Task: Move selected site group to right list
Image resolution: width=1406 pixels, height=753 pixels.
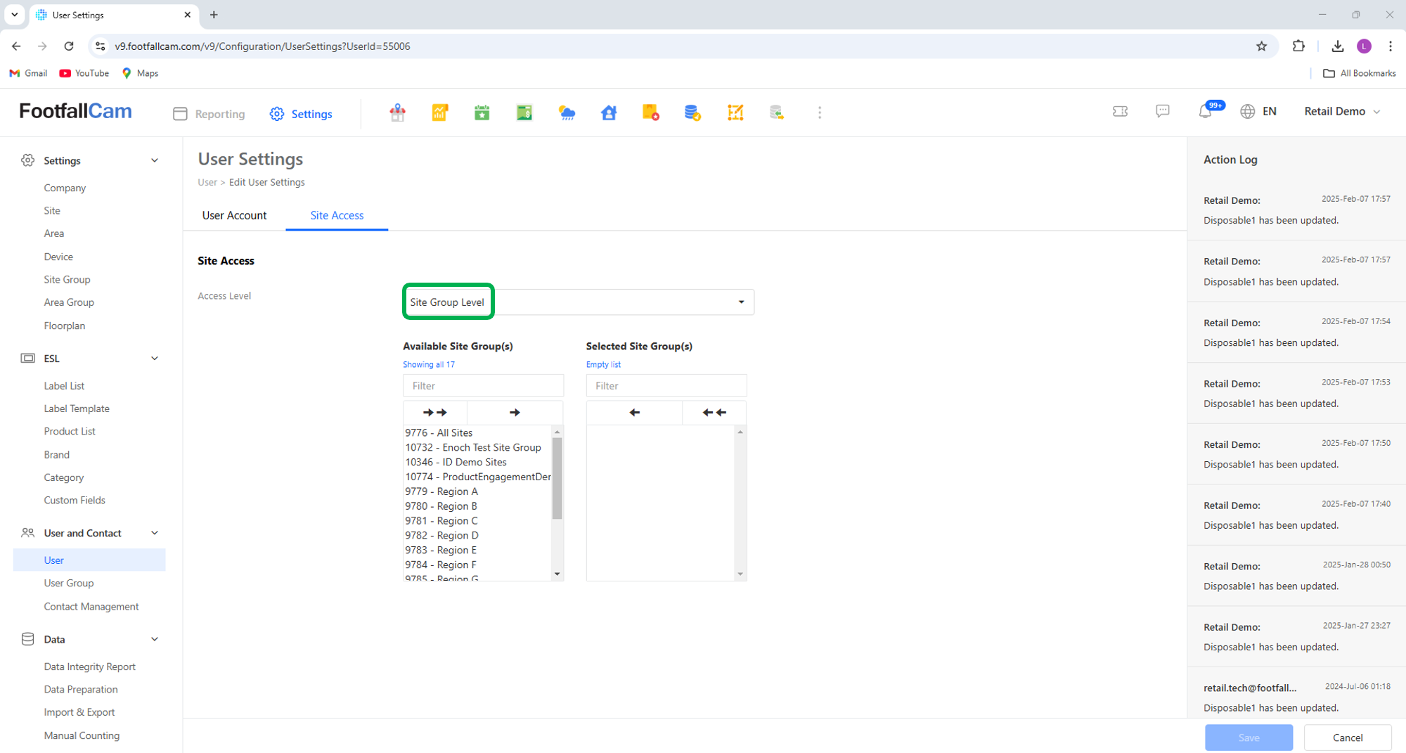Action: coord(515,413)
